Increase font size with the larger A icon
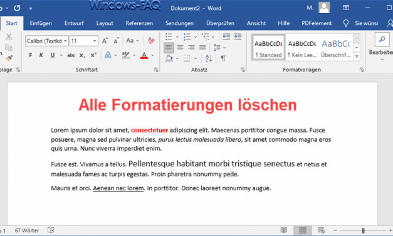 [105, 41]
